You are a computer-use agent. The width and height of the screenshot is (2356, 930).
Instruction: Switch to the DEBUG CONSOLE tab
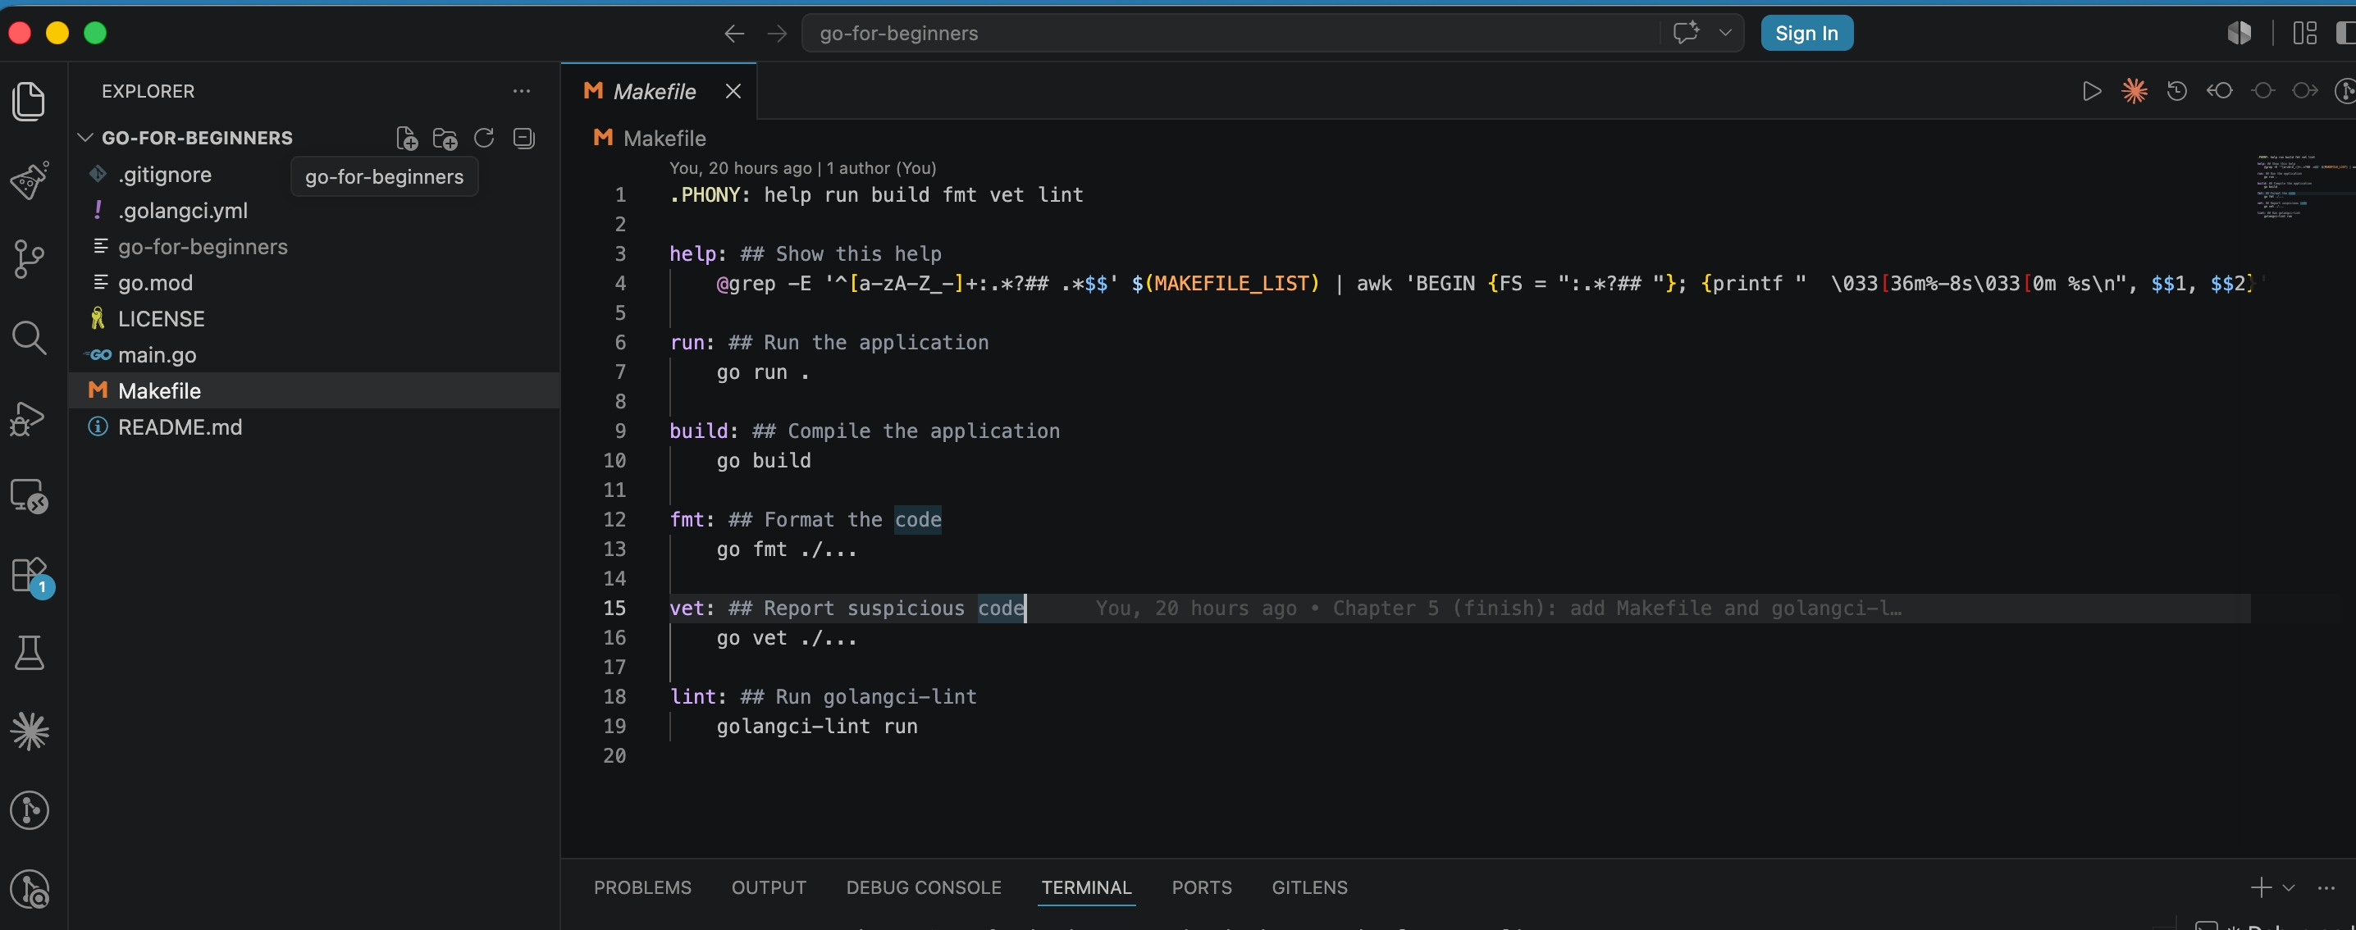point(924,888)
